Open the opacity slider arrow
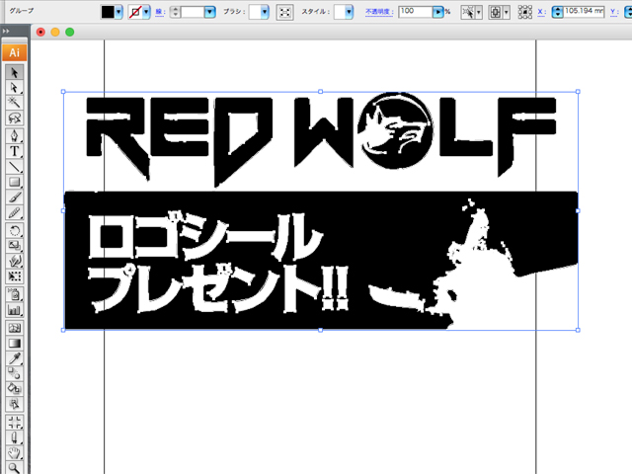The height and width of the screenshot is (474, 632). [437, 12]
